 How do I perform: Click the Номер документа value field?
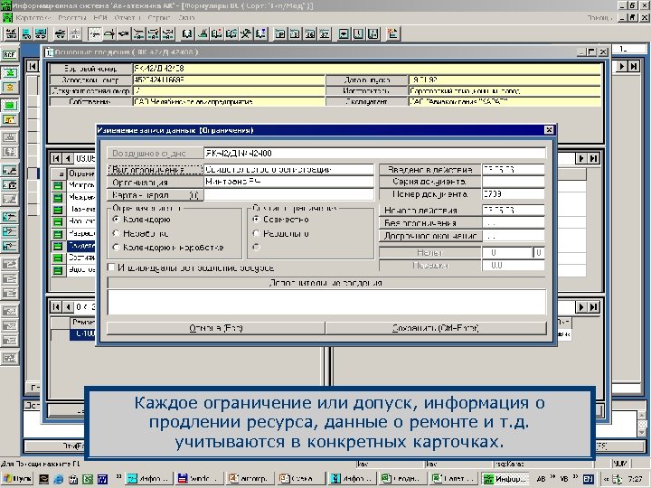pyautogui.click(x=514, y=194)
